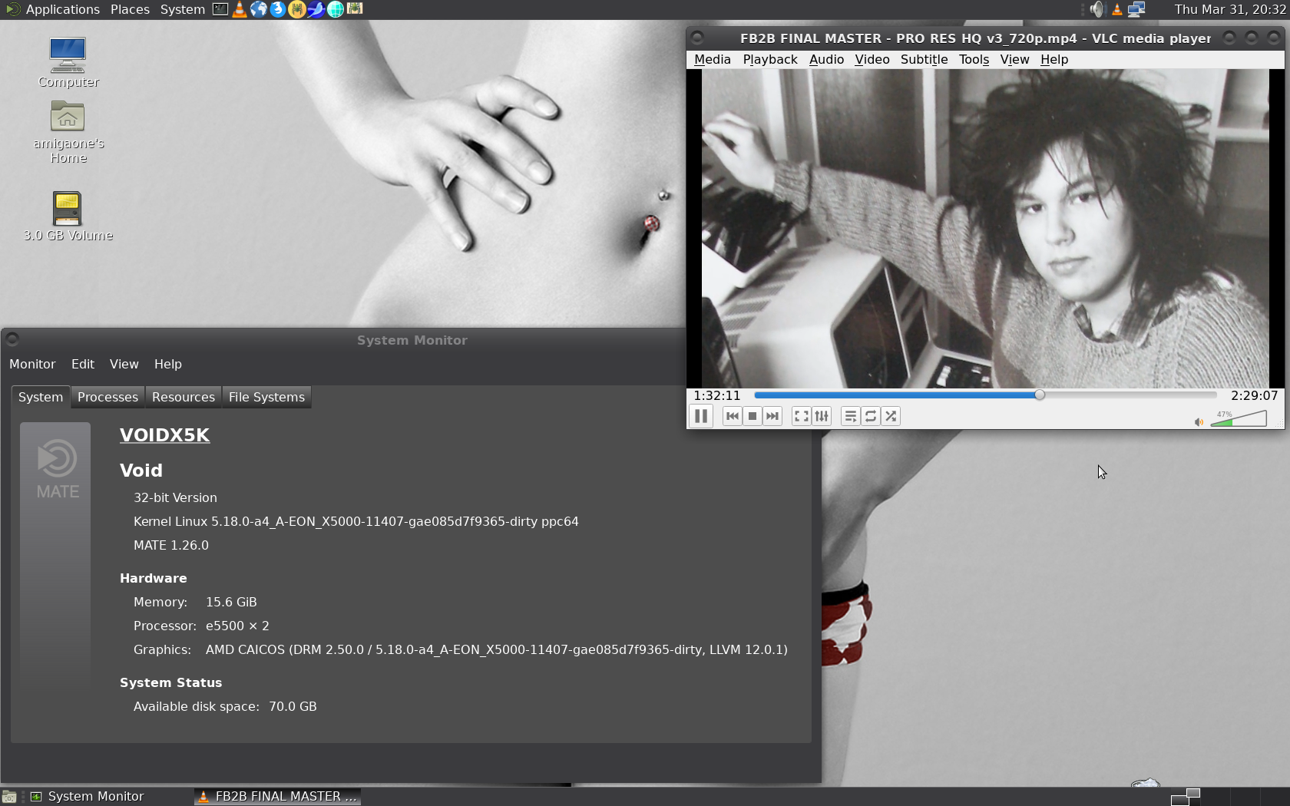Open System Monitor's View menu
This screenshot has height=806, width=1290.
[x=124, y=364]
